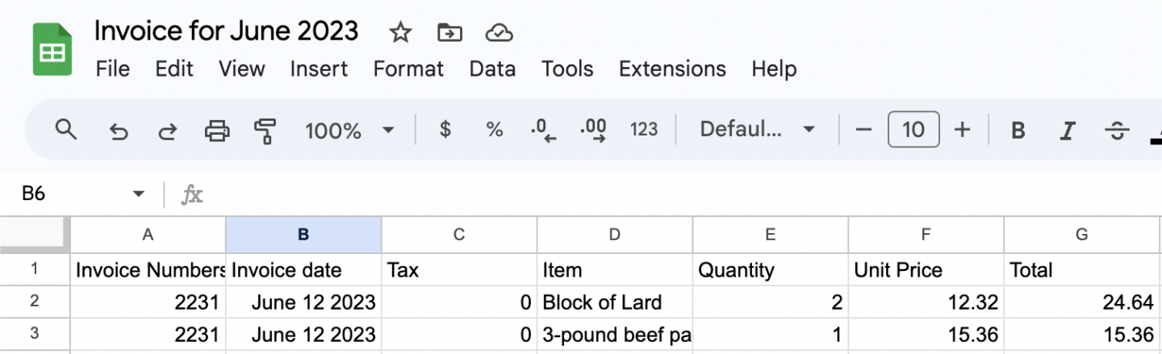Click the move to folder icon
Image resolution: width=1162 pixels, height=354 pixels.
tap(449, 33)
